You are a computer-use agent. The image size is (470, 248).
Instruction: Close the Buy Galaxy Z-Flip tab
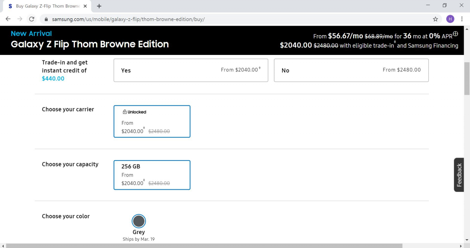tap(85, 6)
